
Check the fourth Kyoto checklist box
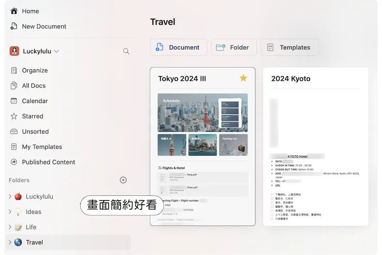(x=272, y=207)
